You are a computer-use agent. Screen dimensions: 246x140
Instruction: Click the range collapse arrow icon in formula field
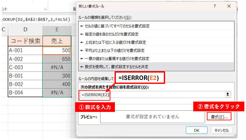tap(228, 94)
